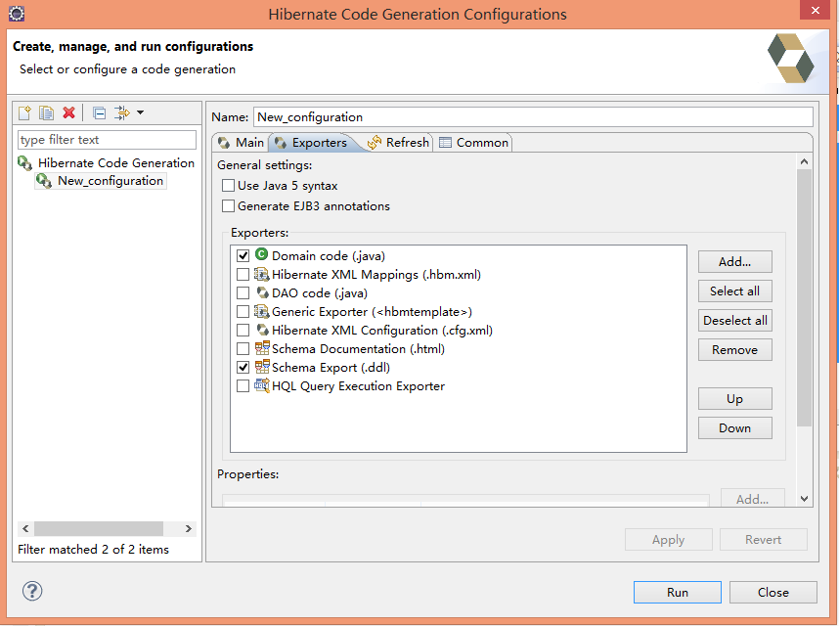Click the Filter launch configurations icon

[x=122, y=112]
